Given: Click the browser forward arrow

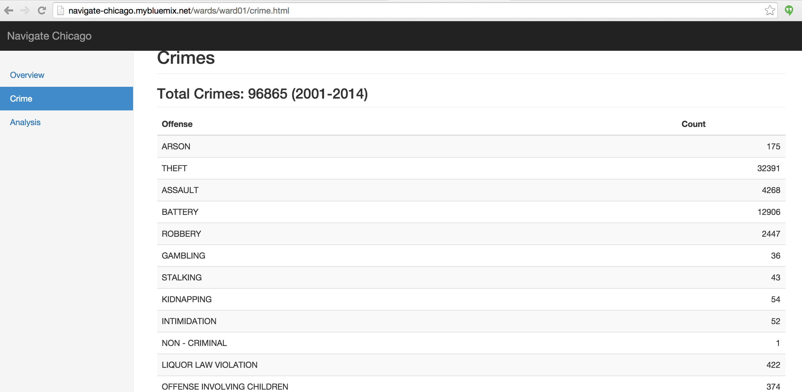Looking at the screenshot, I should [x=25, y=11].
